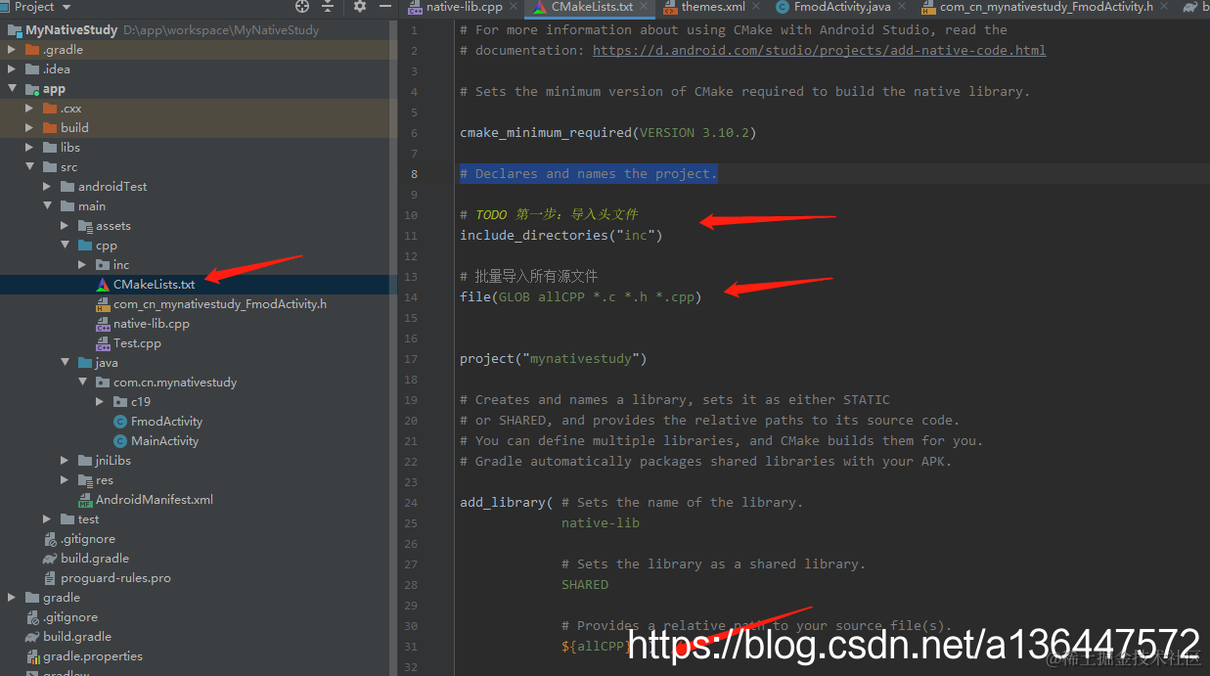The width and height of the screenshot is (1210, 676).
Task: Expand the c19 package
Action: pos(100,402)
